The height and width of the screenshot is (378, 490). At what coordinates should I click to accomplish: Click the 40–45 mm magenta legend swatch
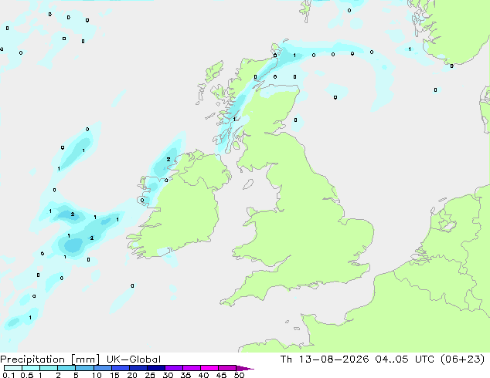[209, 368]
